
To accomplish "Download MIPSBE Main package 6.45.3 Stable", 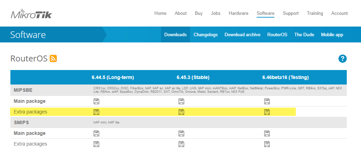I will [x=181, y=101].
